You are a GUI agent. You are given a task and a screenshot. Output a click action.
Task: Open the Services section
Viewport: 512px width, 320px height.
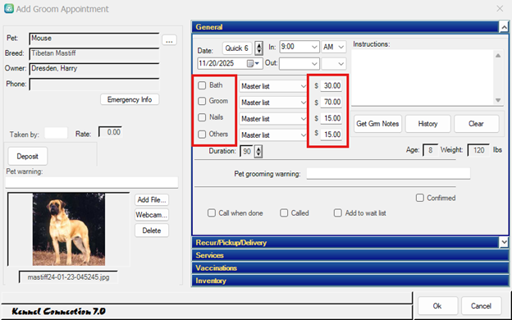pyautogui.click(x=350, y=255)
